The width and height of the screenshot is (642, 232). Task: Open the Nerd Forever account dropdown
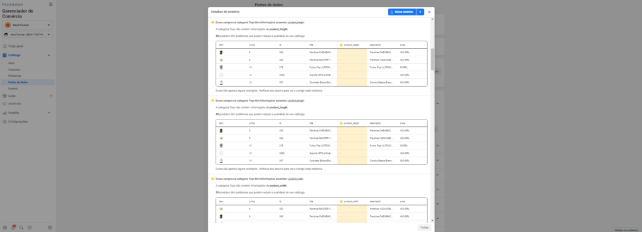click(28, 25)
